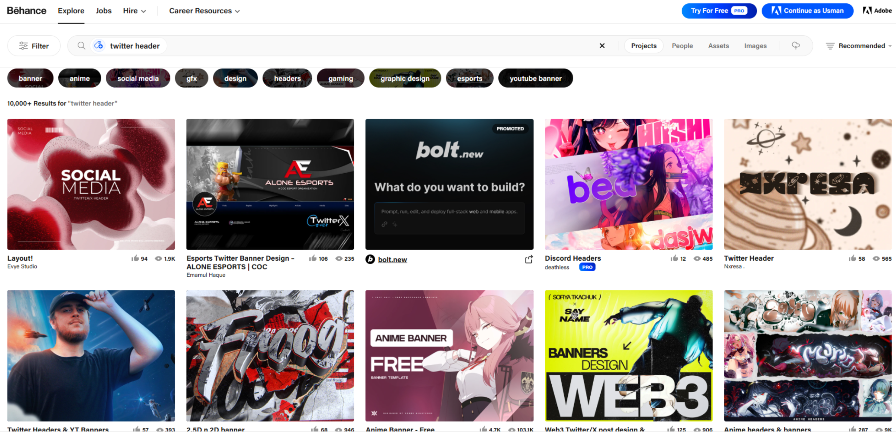
Task: Click the Try For Free PRO button
Action: click(x=719, y=10)
